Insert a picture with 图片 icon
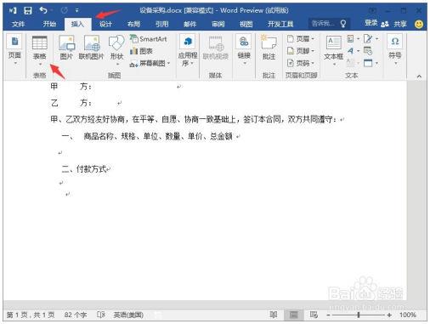 66,48
